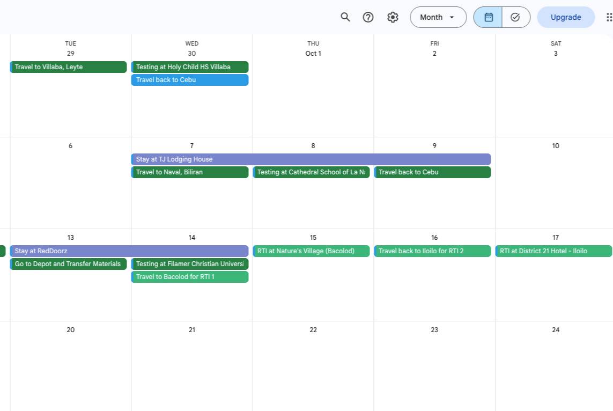Click the date number 2

click(434, 54)
